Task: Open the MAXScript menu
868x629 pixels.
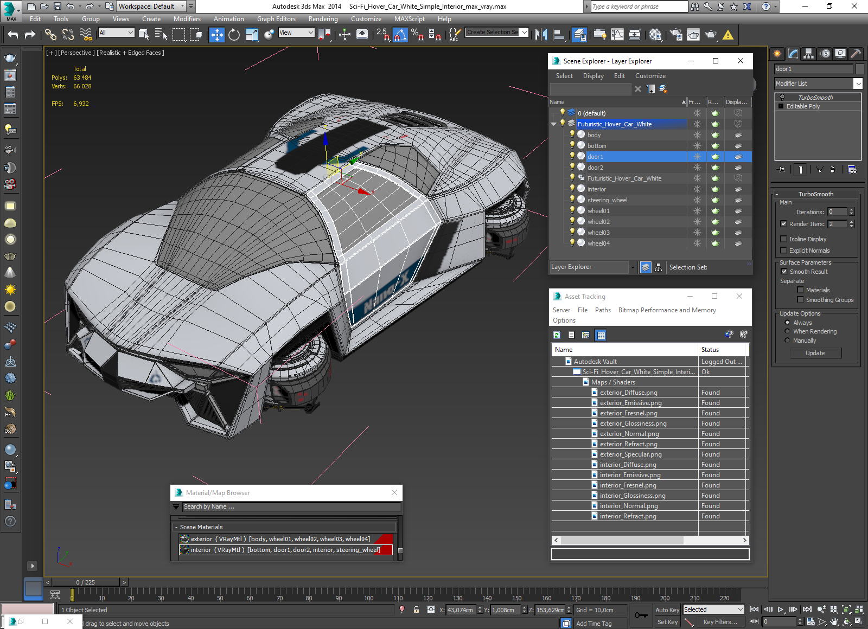Action: [410, 18]
